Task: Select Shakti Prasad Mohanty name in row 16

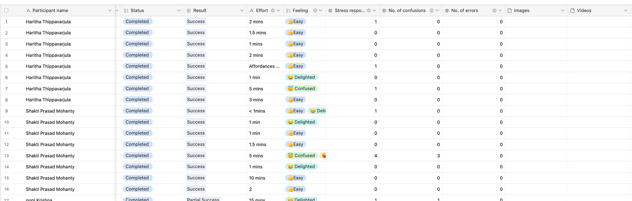Action: [x=50, y=189]
